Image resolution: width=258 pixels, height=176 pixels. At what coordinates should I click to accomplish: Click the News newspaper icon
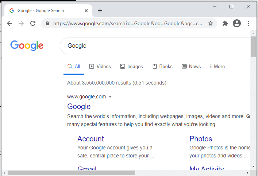[x=184, y=66]
